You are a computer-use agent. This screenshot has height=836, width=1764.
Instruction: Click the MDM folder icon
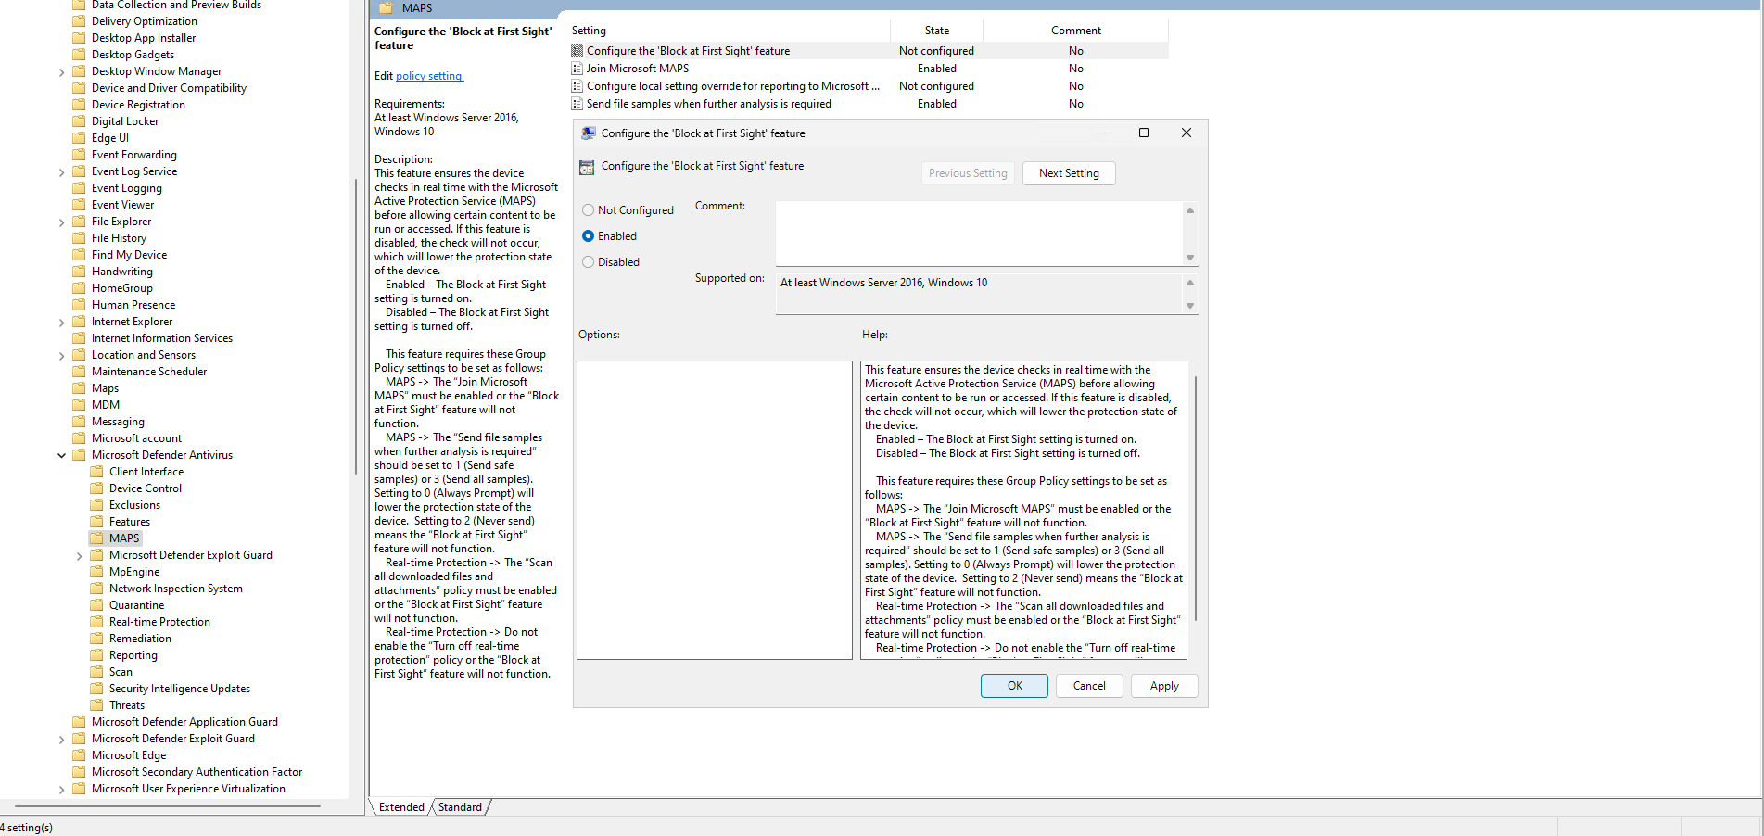tap(79, 405)
